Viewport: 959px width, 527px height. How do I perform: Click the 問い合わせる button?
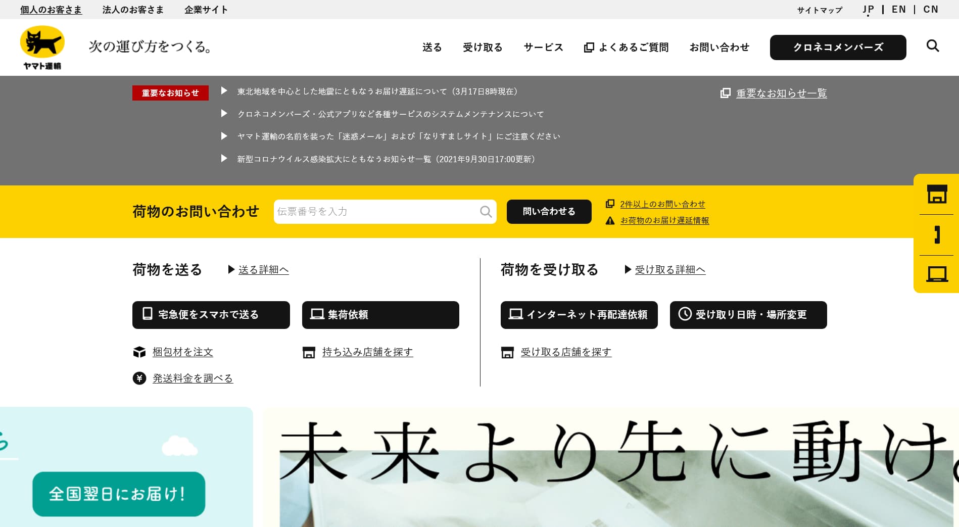tap(549, 212)
